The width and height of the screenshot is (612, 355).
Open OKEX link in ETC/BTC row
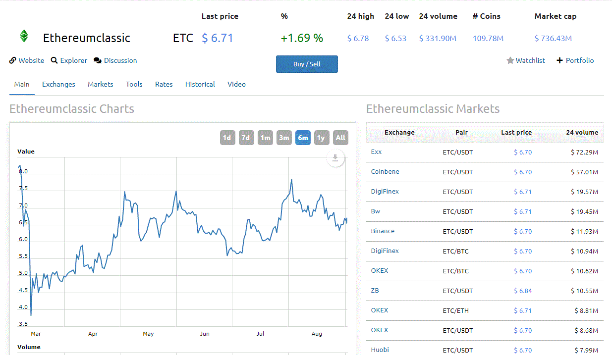[380, 271]
